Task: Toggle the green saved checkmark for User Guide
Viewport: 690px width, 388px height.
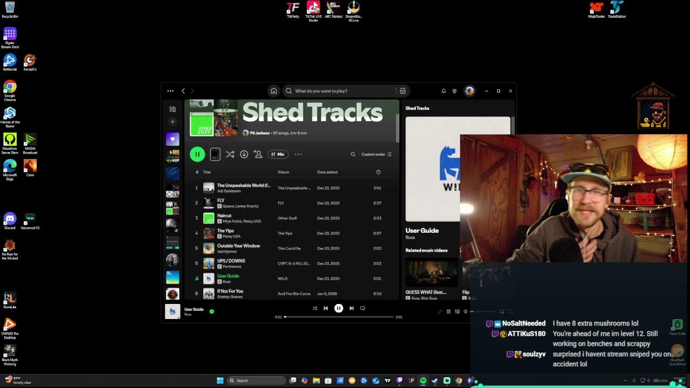Action: coord(211,311)
